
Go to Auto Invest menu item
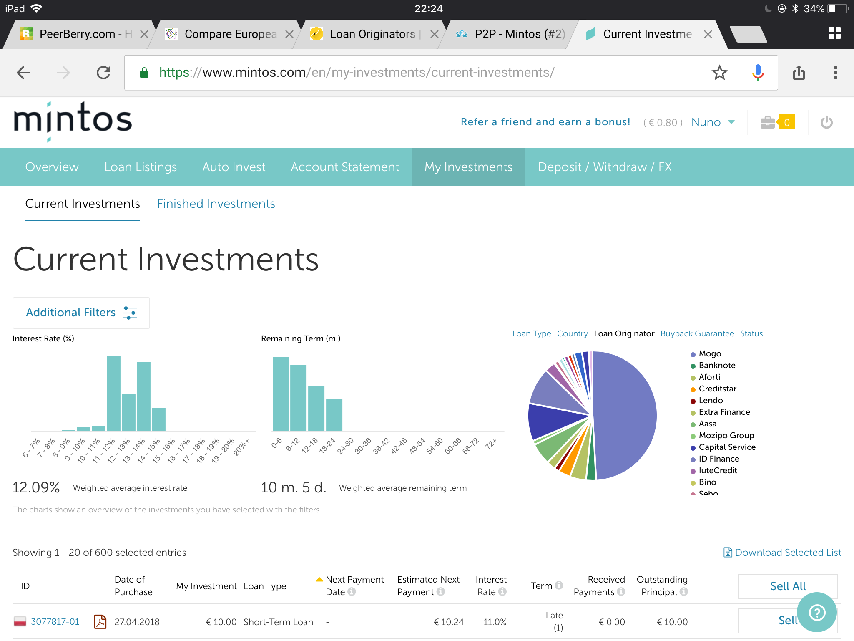tap(234, 167)
